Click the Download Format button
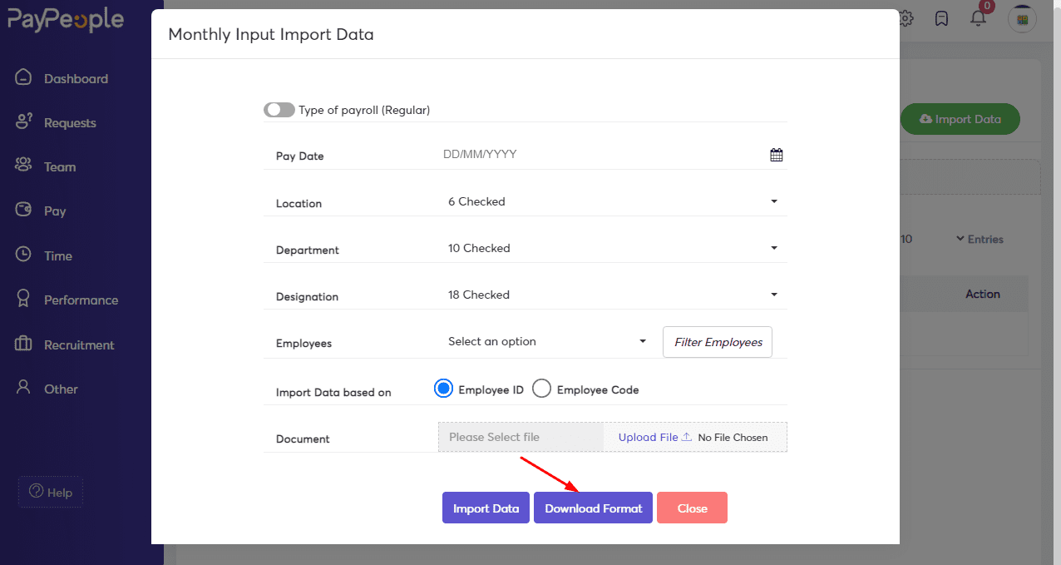1061x565 pixels. coord(593,508)
